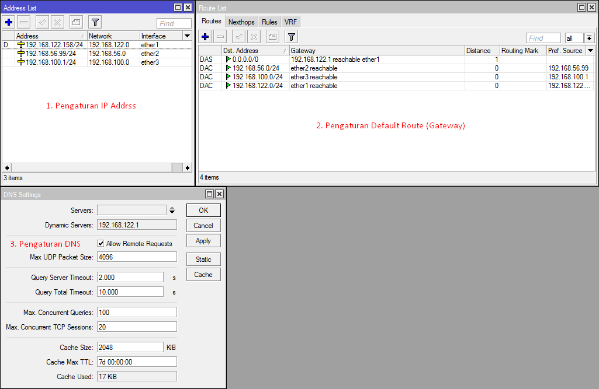Open Address List column selector dropdown
Image resolution: width=599 pixels, height=389 pixels.
click(x=187, y=36)
